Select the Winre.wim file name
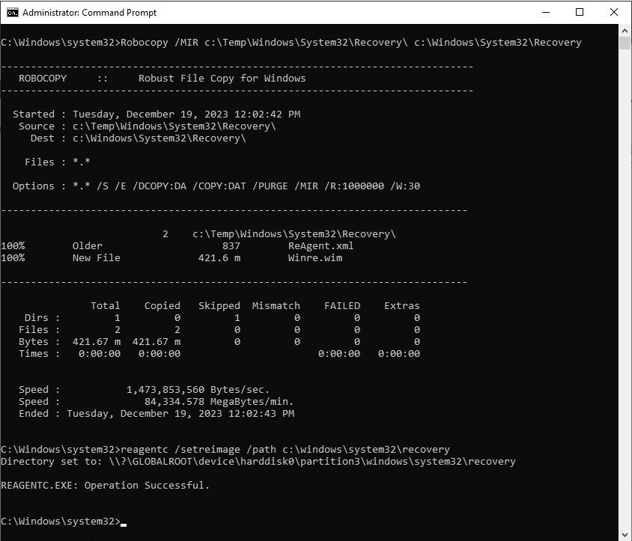 [x=315, y=258]
